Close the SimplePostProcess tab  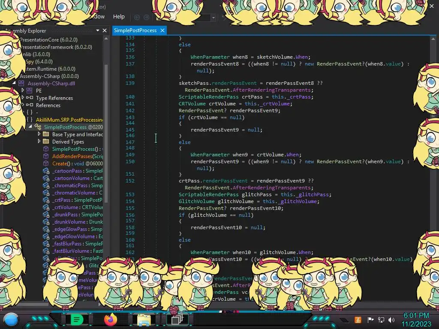pos(162,30)
